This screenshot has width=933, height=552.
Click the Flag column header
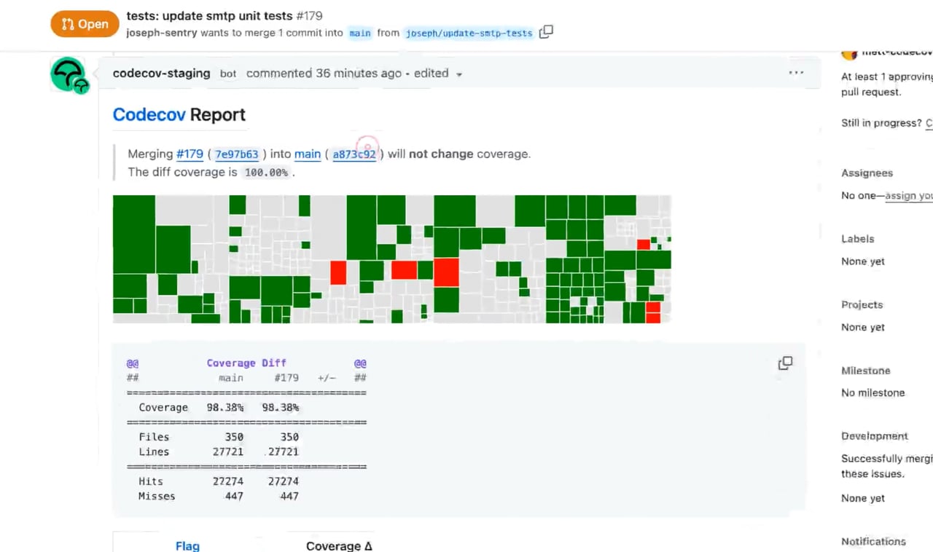click(x=187, y=546)
